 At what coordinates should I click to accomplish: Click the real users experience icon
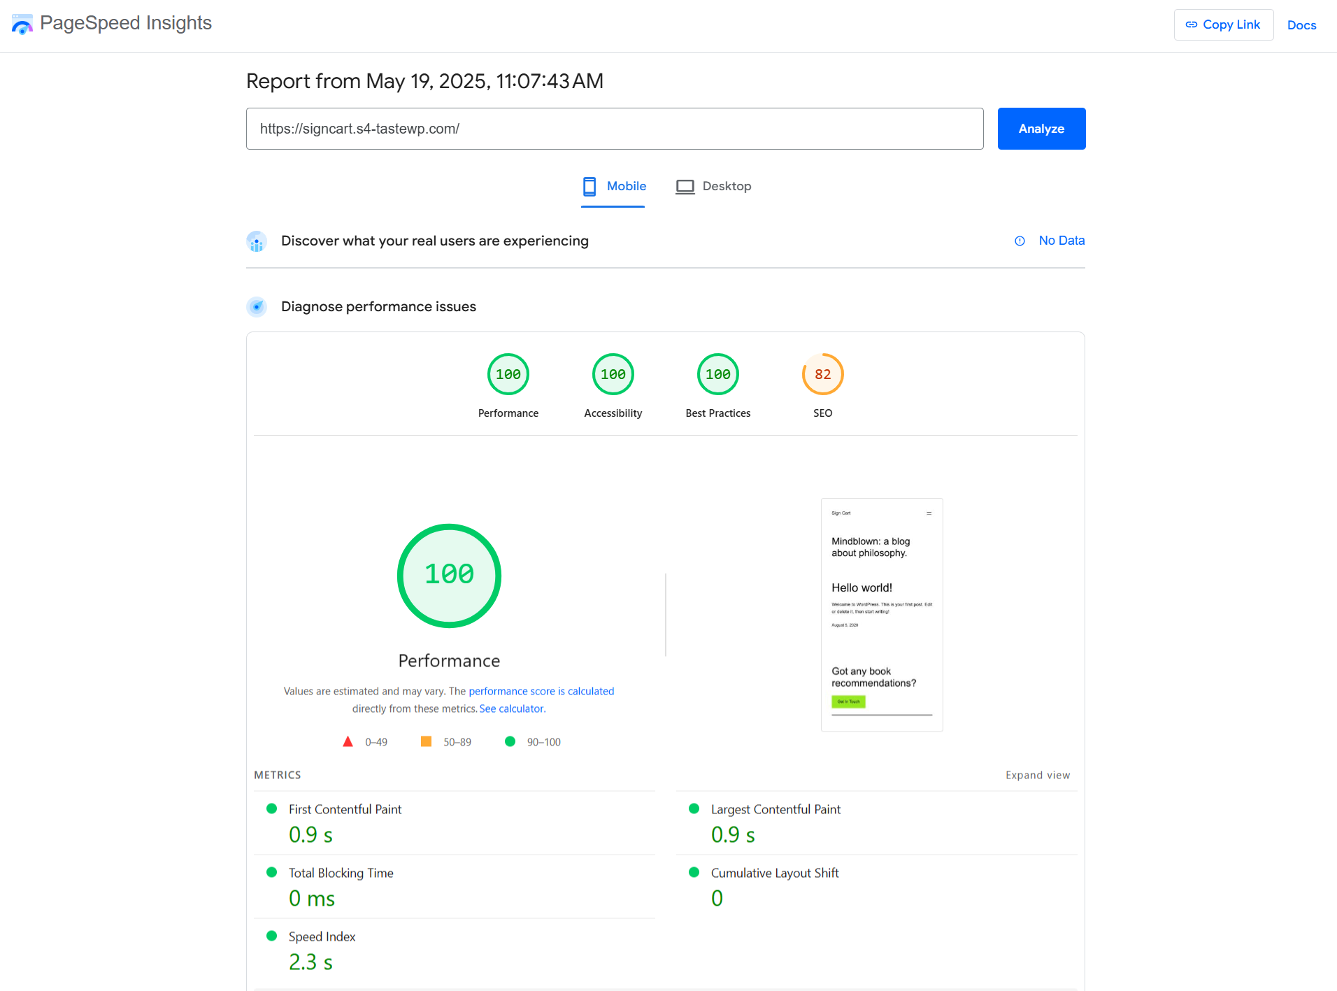[x=257, y=241]
